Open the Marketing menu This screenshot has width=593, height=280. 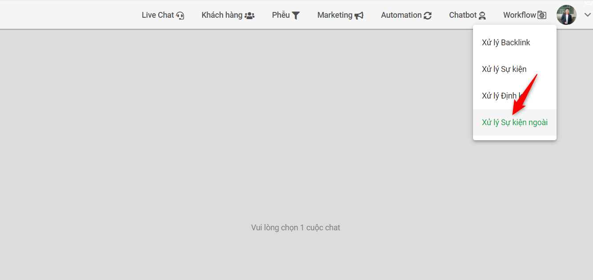[341, 15]
